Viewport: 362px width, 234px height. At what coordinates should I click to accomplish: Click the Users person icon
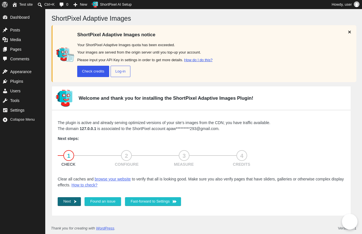tap(5, 91)
